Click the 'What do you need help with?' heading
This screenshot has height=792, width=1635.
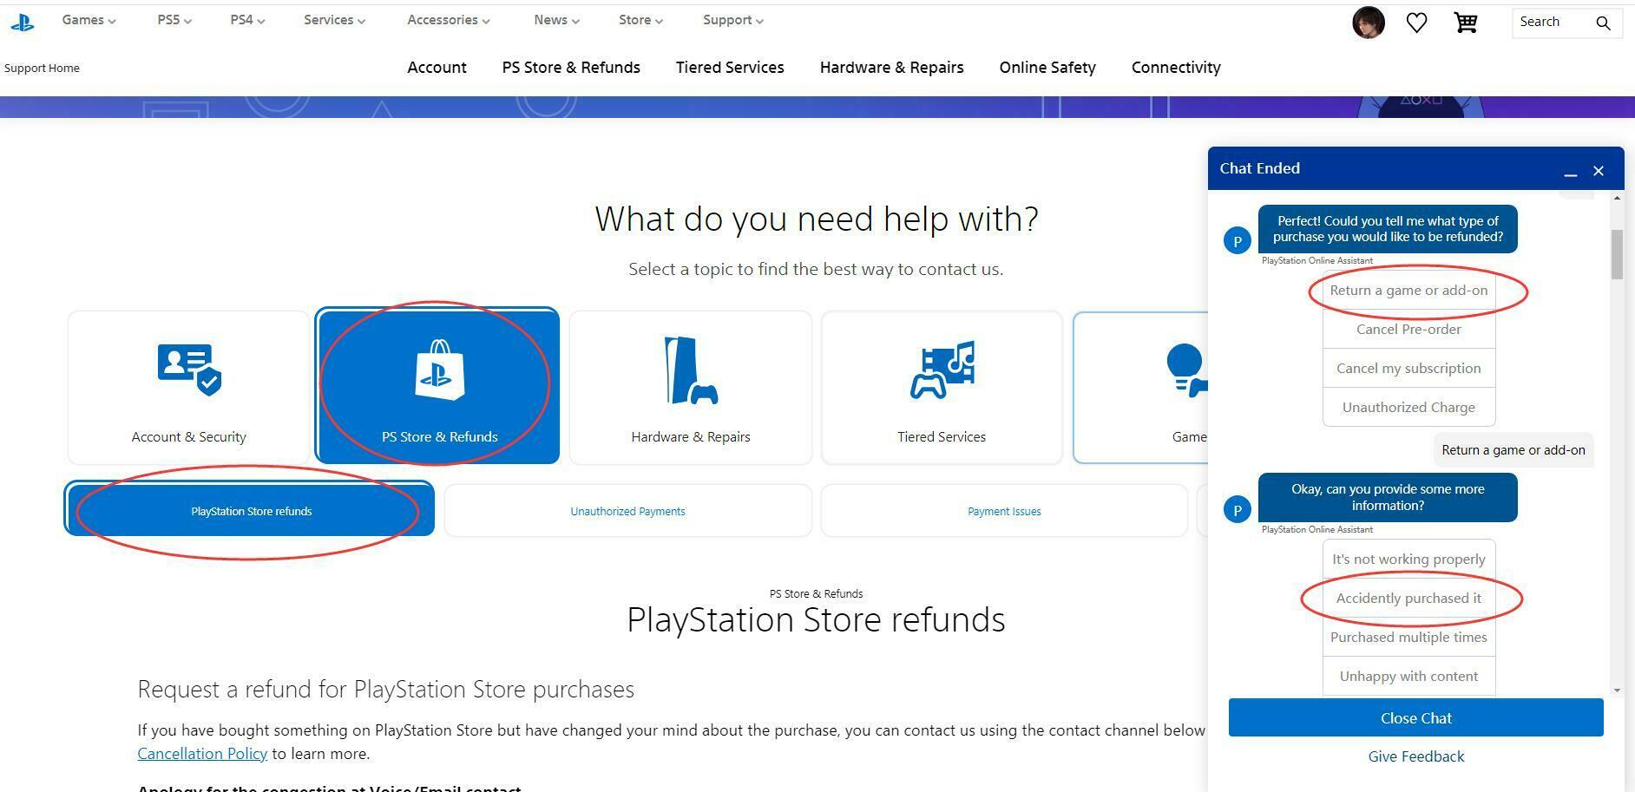coord(817,219)
